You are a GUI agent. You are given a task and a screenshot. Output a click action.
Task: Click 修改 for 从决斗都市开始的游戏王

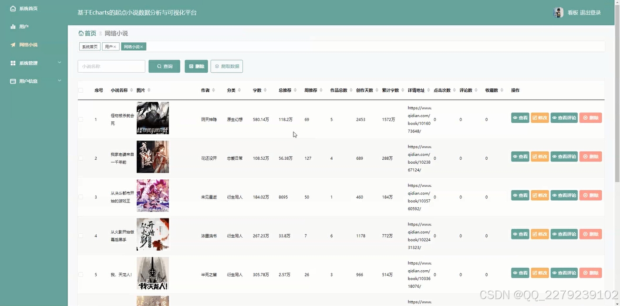(540, 195)
